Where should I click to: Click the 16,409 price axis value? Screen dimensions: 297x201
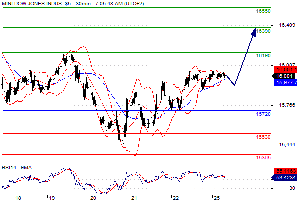(x=287, y=25)
